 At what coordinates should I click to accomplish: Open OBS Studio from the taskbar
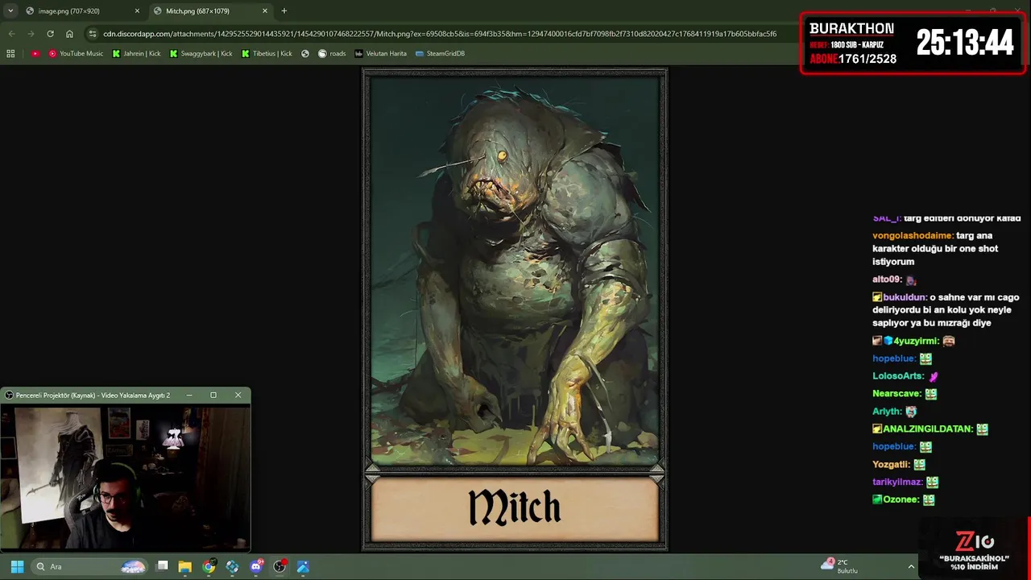click(279, 566)
